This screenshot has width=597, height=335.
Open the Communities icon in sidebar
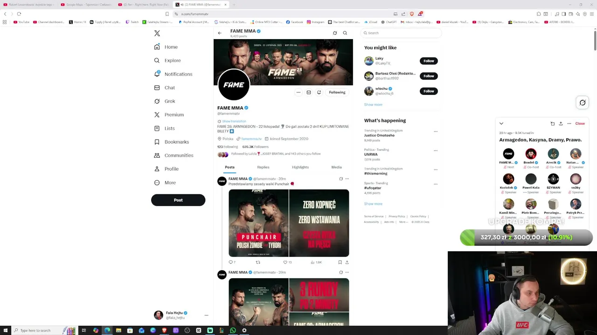(x=157, y=155)
